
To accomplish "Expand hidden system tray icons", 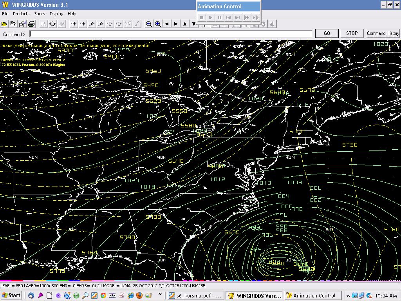I will point(348,296).
